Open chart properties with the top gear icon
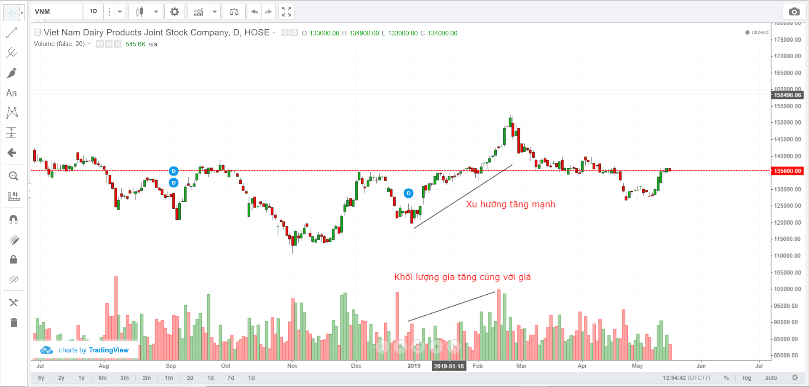 pos(174,12)
